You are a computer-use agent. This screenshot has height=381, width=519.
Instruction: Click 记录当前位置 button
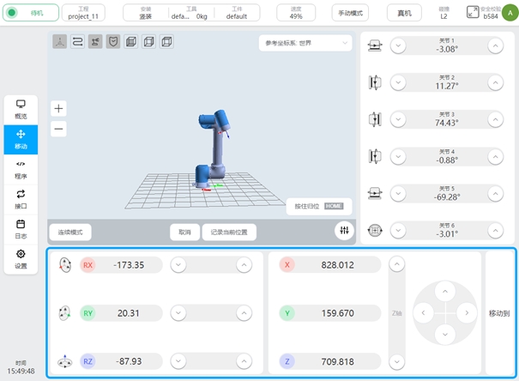click(x=229, y=232)
